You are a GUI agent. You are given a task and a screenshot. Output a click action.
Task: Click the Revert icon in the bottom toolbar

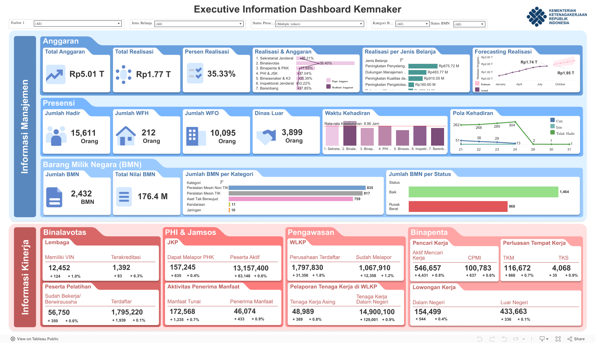(504, 339)
